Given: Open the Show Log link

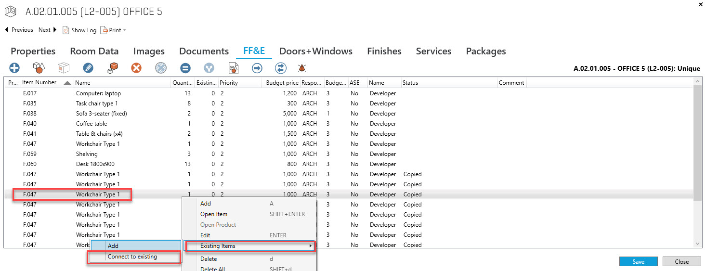Looking at the screenshot, I should (79, 30).
